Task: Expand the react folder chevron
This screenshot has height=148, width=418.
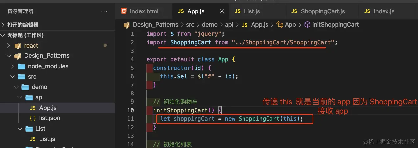Action: [x=9, y=46]
